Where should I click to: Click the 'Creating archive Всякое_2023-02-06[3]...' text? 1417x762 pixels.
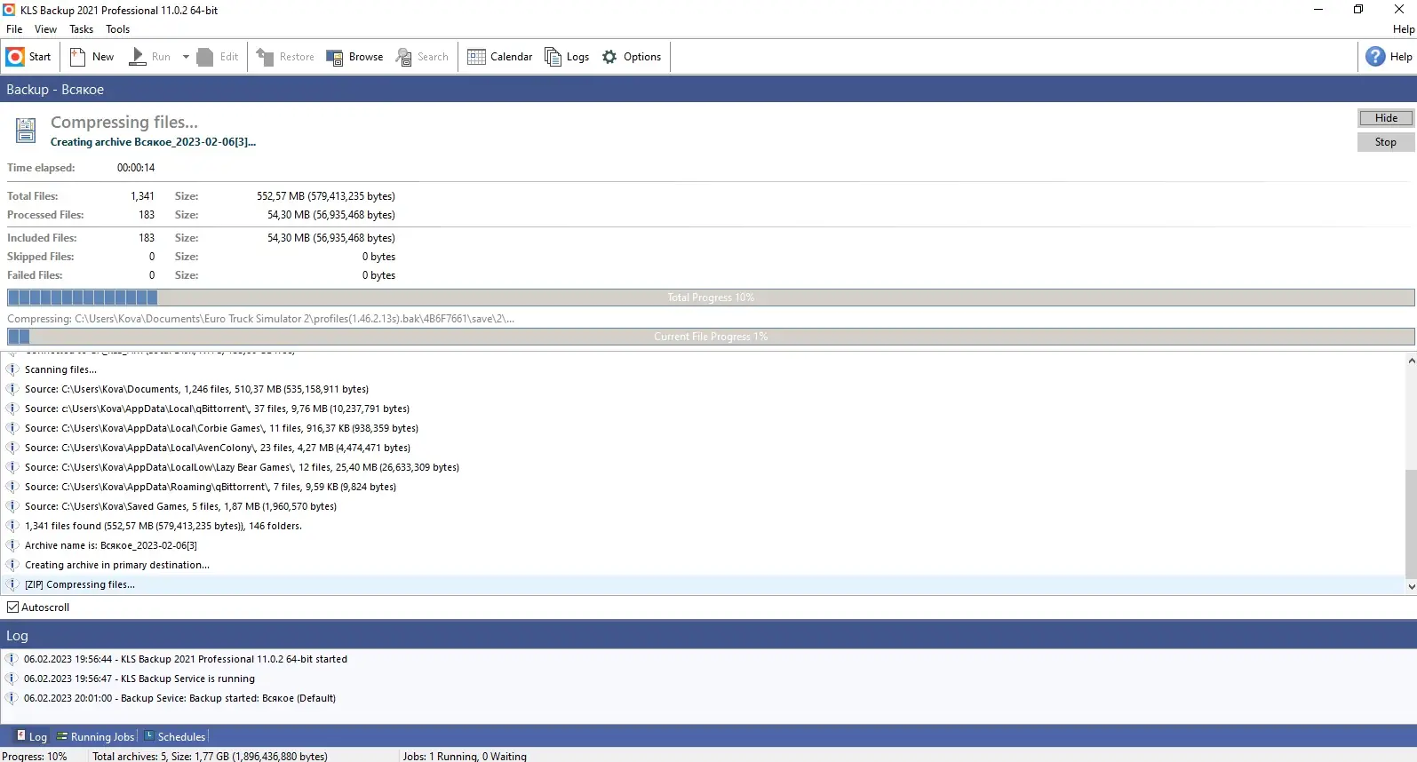point(153,142)
